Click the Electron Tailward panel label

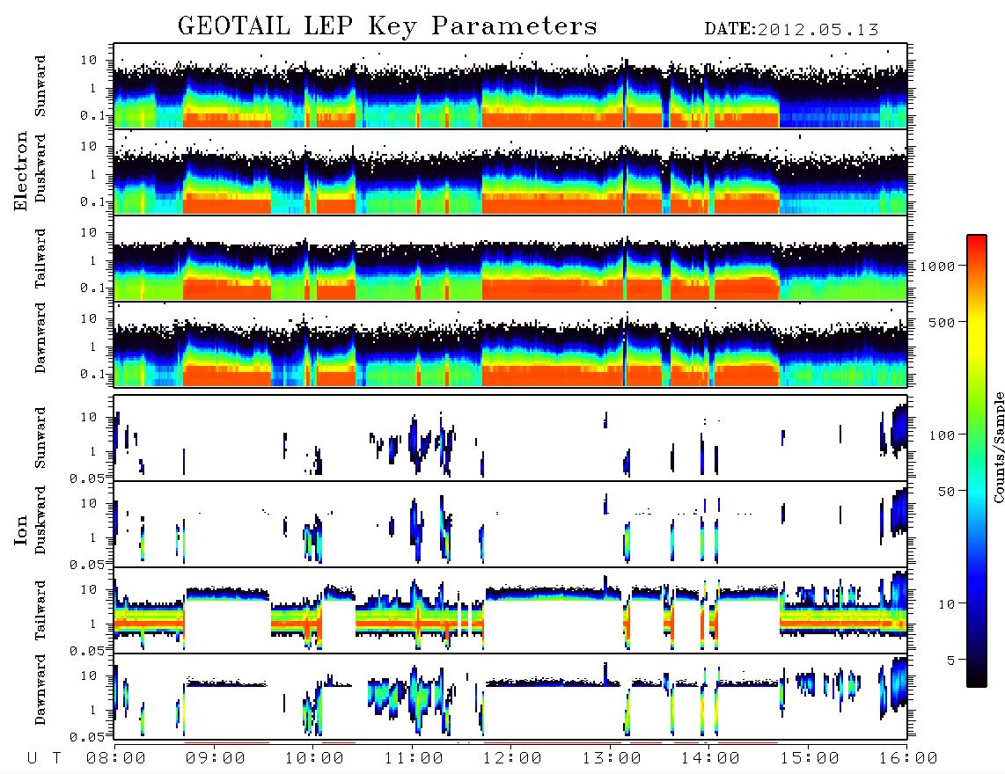[40, 258]
